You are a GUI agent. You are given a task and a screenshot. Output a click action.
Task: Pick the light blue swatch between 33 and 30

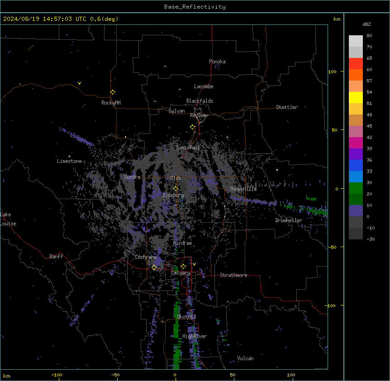[x=356, y=177]
